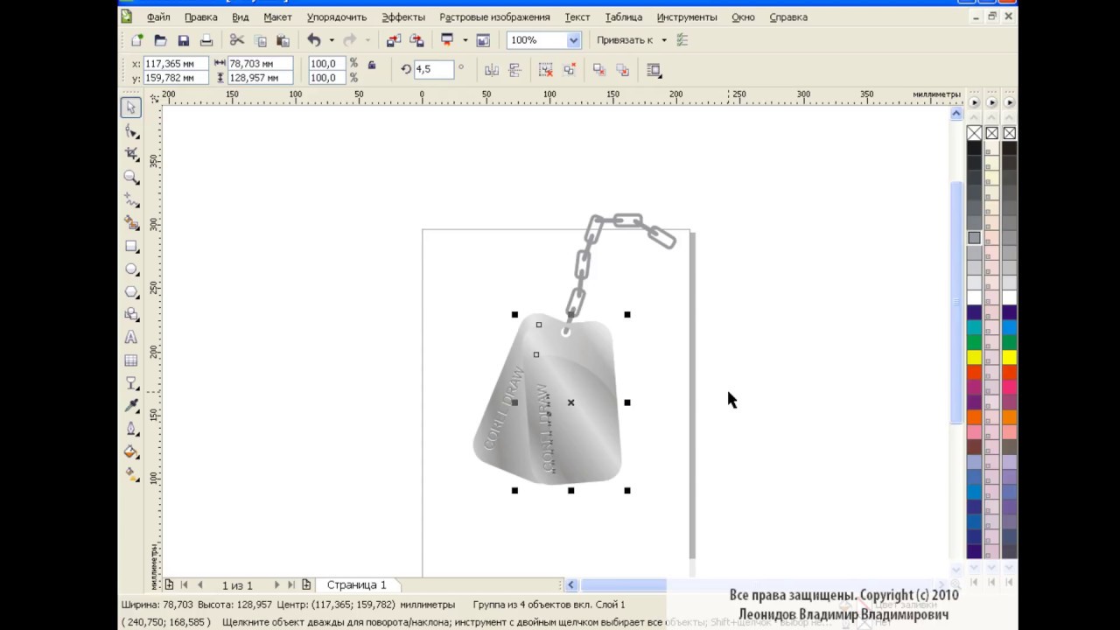This screenshot has width=1120, height=630.
Task: Select the Text tool (letter A)
Action: (x=131, y=337)
